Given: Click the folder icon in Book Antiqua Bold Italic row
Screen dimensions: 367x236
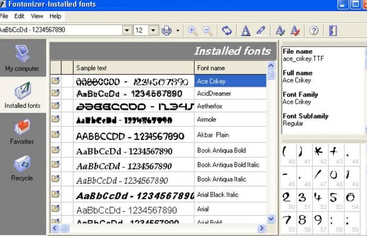Looking at the screenshot, I should tap(56, 164).
